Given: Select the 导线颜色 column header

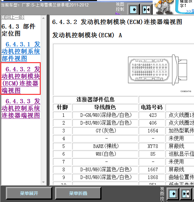Looking at the screenshot, I should click(105, 107).
